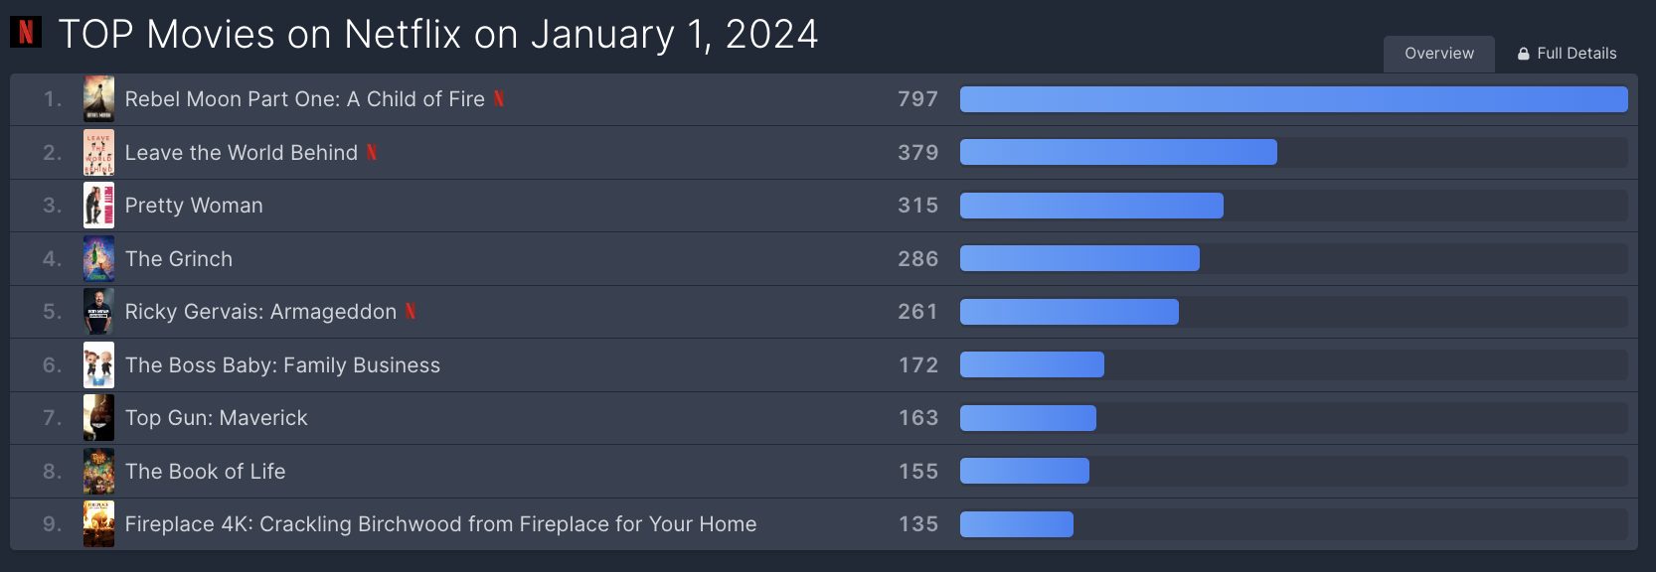Open the Fireplace 4K poster thumbnail

click(98, 524)
